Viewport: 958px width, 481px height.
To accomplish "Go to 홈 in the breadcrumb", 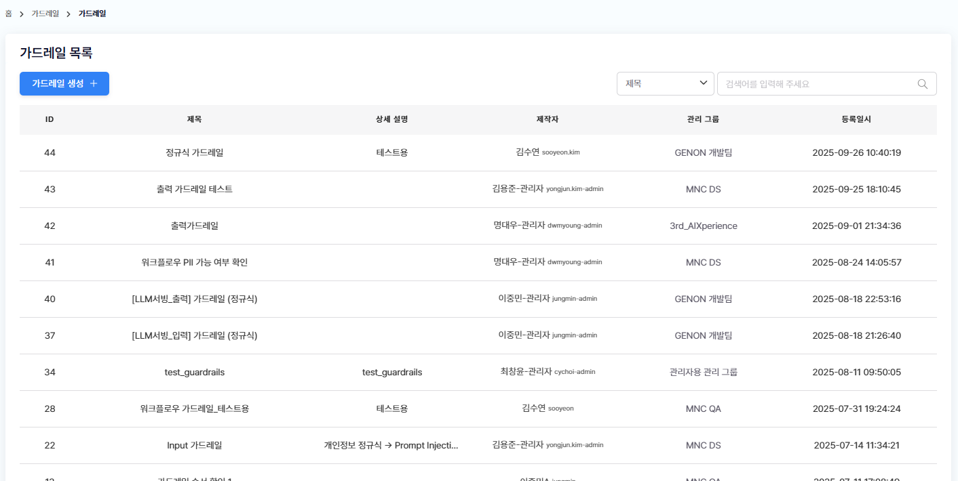I will [9, 14].
